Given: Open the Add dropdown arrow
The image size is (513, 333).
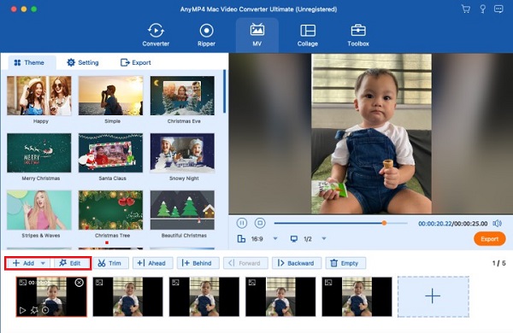Looking at the screenshot, I should (43, 263).
